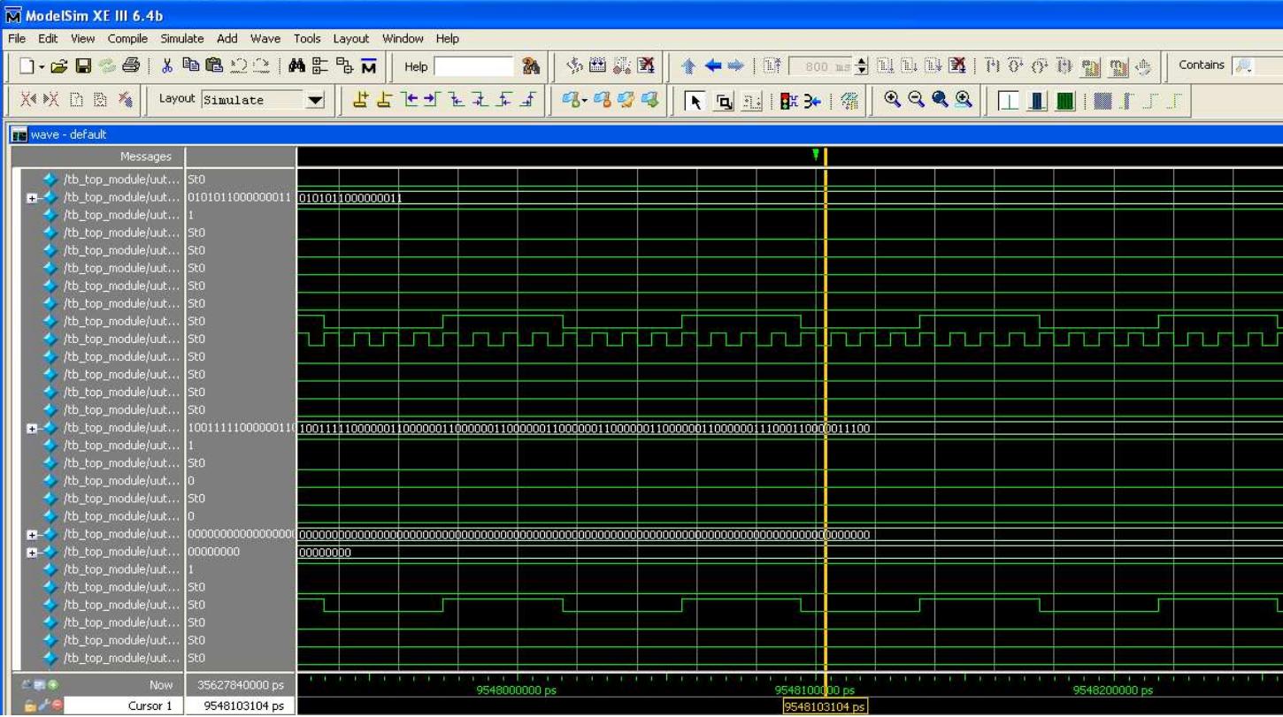This screenshot has width=1283, height=717.
Task: Click the Zoom In magnifier icon
Action: 893,100
